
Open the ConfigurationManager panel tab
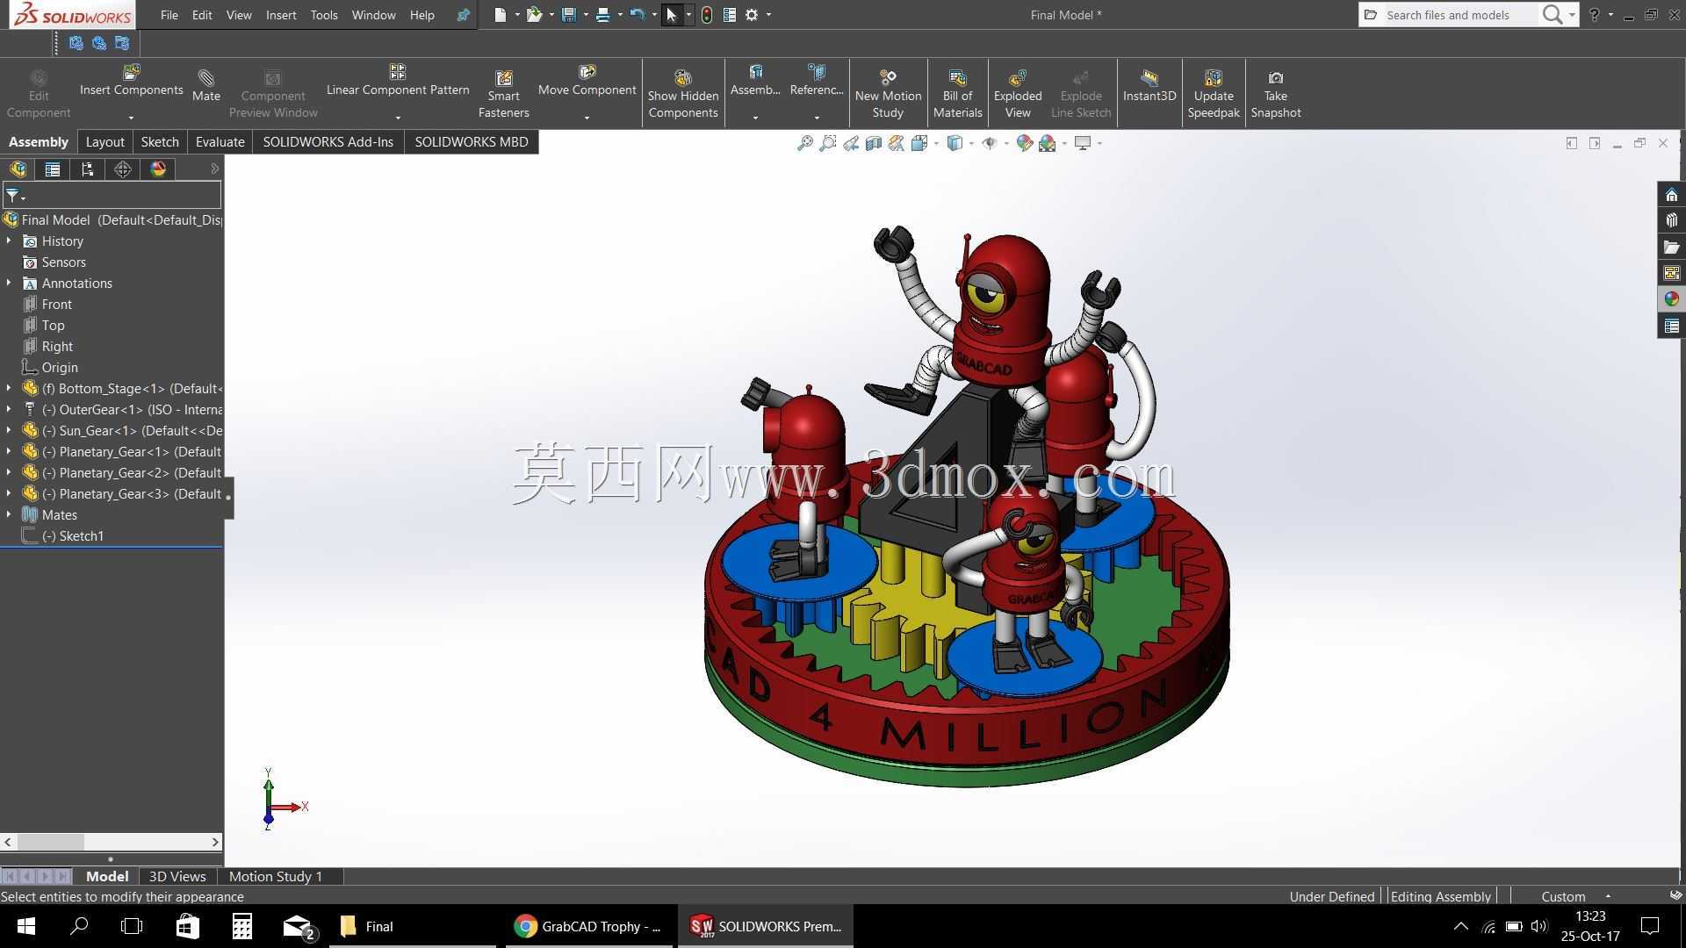click(88, 169)
